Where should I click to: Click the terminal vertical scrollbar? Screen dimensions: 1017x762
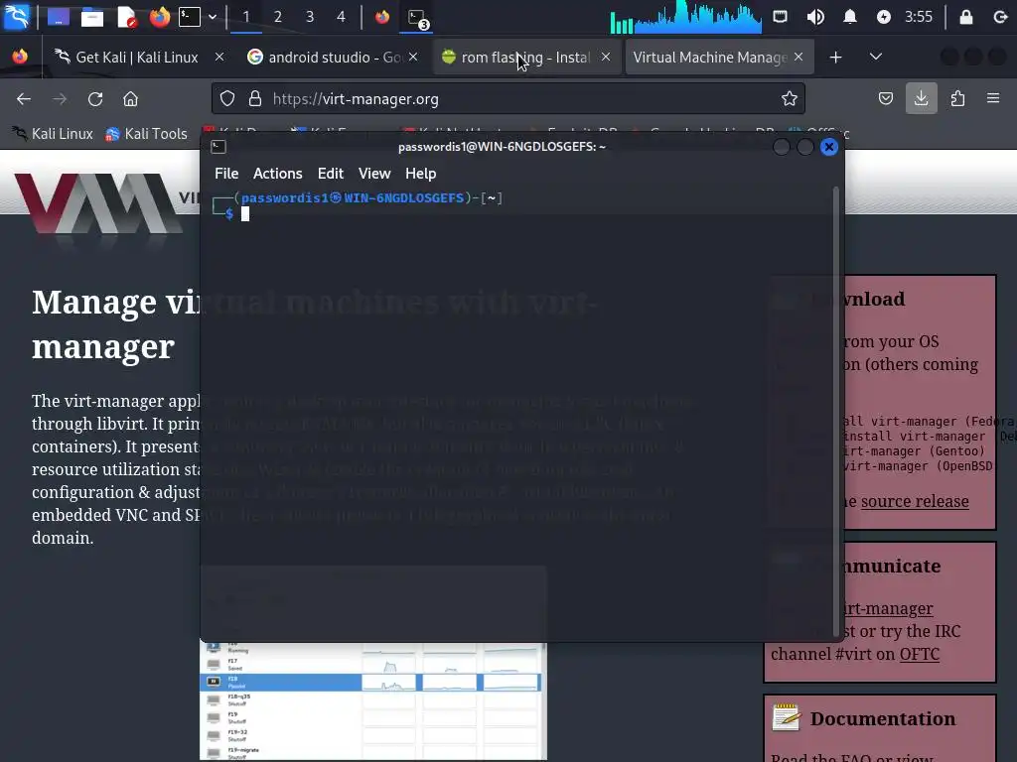(x=835, y=414)
